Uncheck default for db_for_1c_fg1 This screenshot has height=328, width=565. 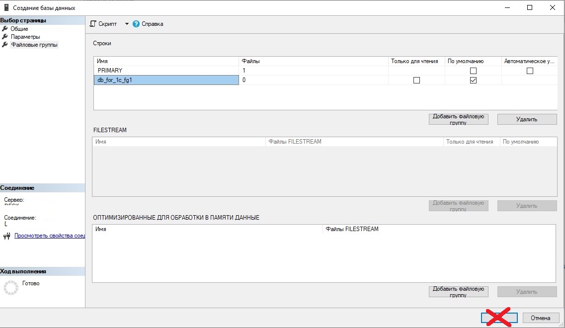[x=473, y=80]
